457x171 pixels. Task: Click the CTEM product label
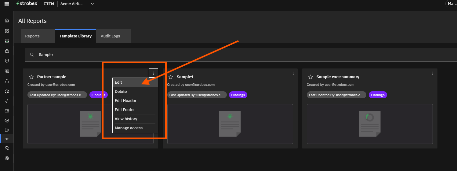click(x=49, y=4)
